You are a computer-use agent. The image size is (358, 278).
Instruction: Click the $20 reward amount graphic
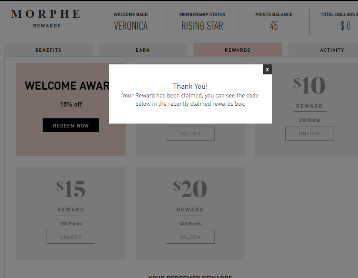coord(190,189)
